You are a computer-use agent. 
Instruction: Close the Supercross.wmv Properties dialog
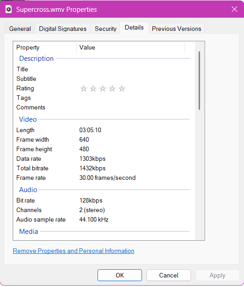tap(234, 9)
